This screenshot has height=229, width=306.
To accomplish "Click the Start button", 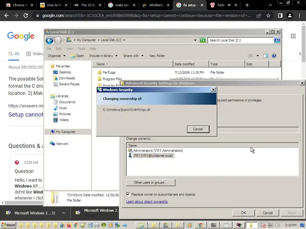I will pyautogui.click(x=8, y=225).
